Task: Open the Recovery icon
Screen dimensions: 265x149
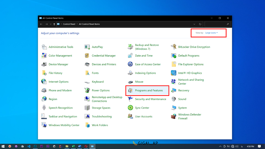Action: tap(174, 90)
